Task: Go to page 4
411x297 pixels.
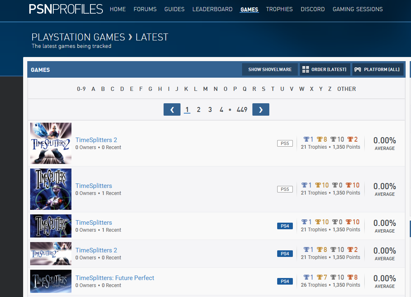Action: (x=221, y=109)
